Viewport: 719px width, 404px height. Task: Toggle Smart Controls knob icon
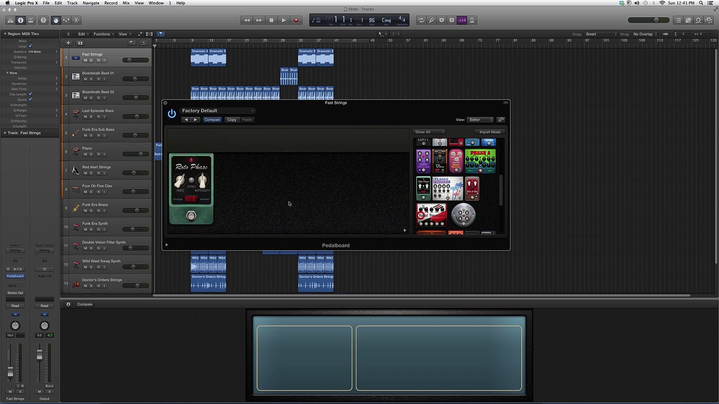click(56, 20)
